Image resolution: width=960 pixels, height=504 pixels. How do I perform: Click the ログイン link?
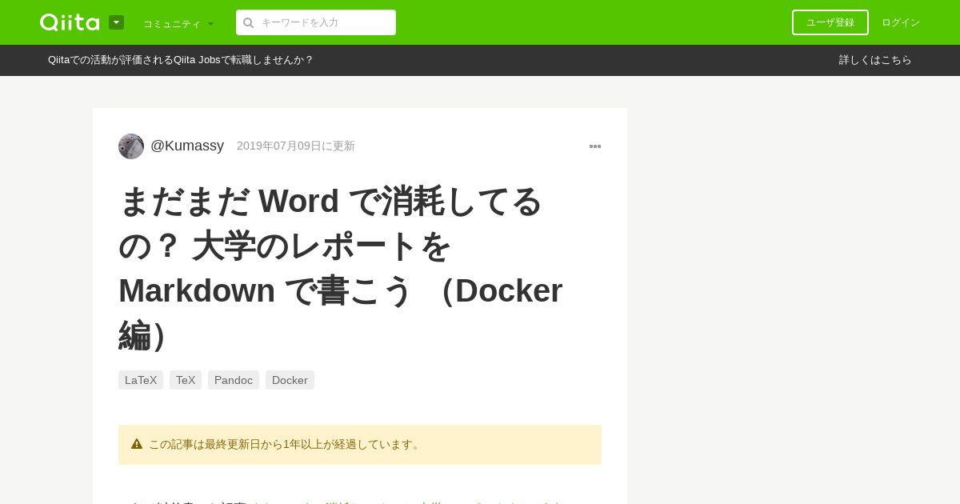[901, 22]
